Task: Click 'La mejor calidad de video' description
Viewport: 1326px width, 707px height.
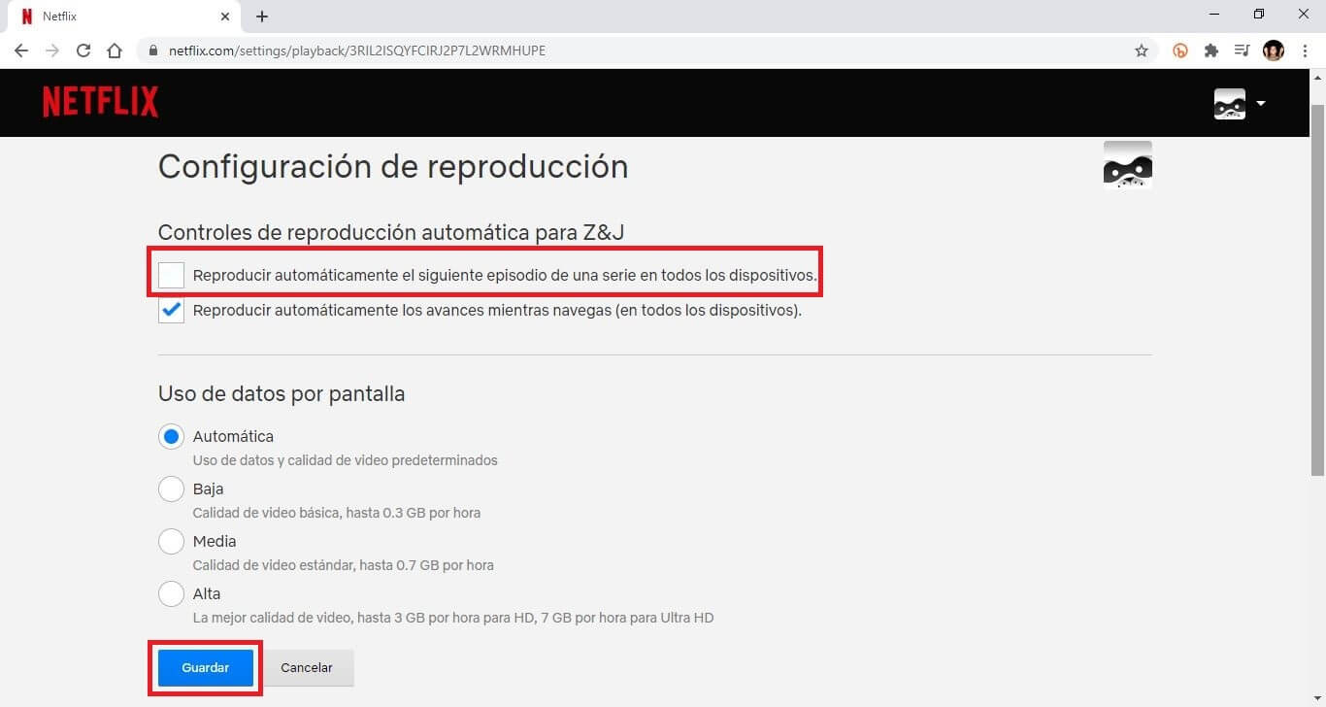Action: pos(453,618)
